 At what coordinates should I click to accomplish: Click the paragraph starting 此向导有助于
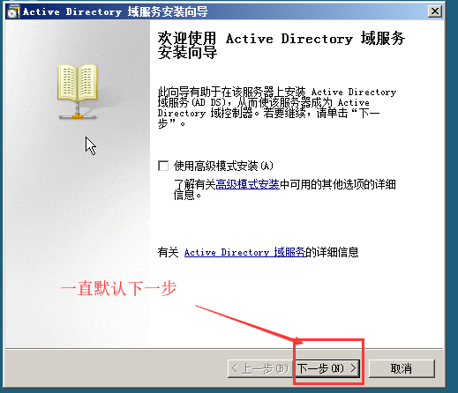click(276, 108)
